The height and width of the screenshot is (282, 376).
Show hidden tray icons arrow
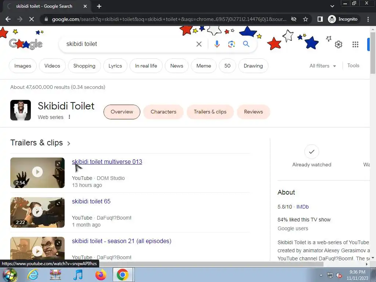[x=321, y=275]
